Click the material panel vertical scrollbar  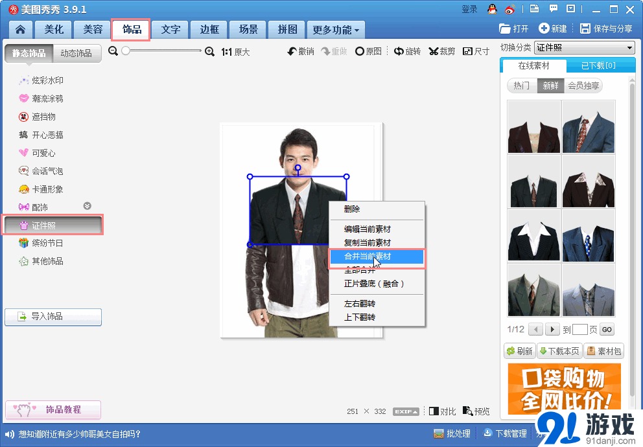[633, 240]
